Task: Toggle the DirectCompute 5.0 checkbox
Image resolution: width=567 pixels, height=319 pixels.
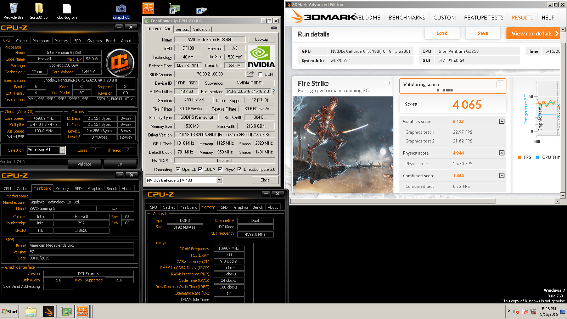Action: click(240, 169)
